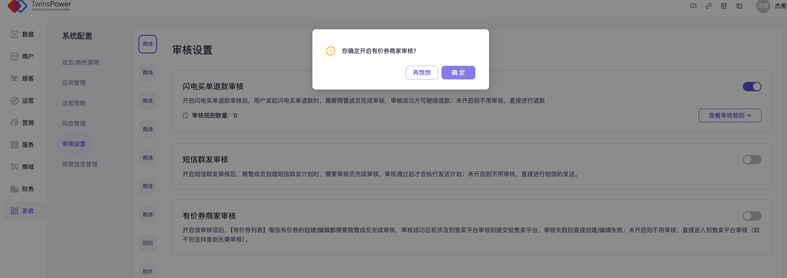Click the chain link icon in header
Image resolution: width=787 pixels, height=278 pixels.
click(708, 6)
